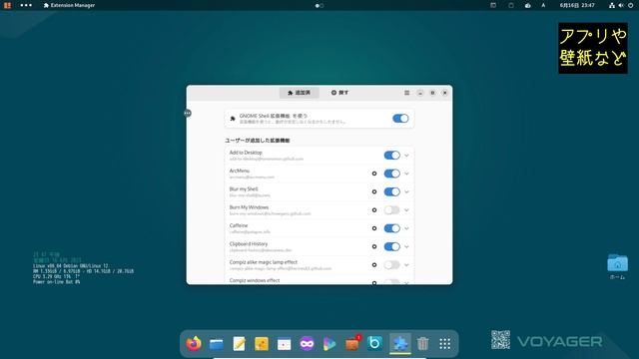Select the ArcMenu extension name
This screenshot has height=359, width=639.
click(x=240, y=171)
